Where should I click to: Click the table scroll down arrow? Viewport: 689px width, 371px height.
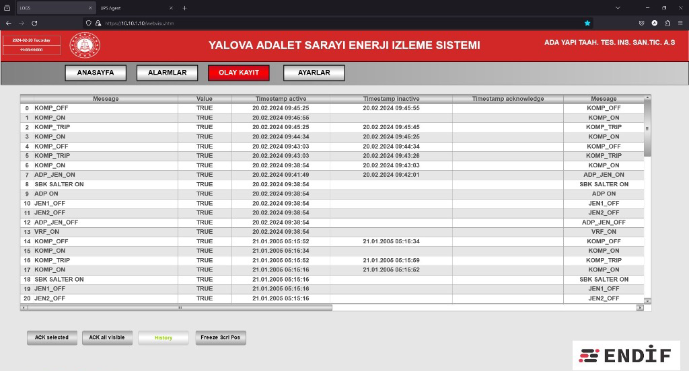pyautogui.click(x=647, y=300)
